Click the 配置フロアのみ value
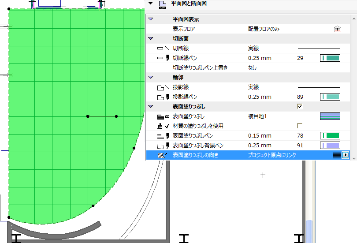 264,29
